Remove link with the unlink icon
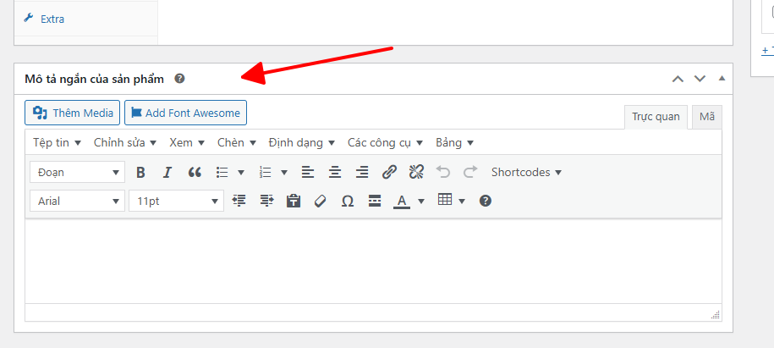 (416, 173)
